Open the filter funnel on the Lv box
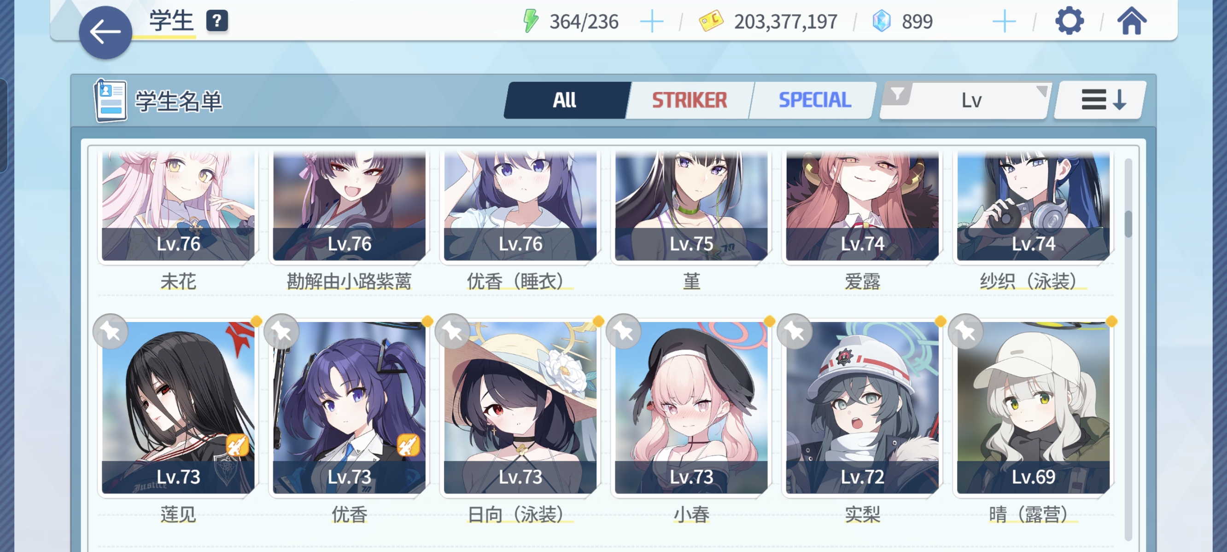Screen dimensions: 1227x552 (x=897, y=94)
